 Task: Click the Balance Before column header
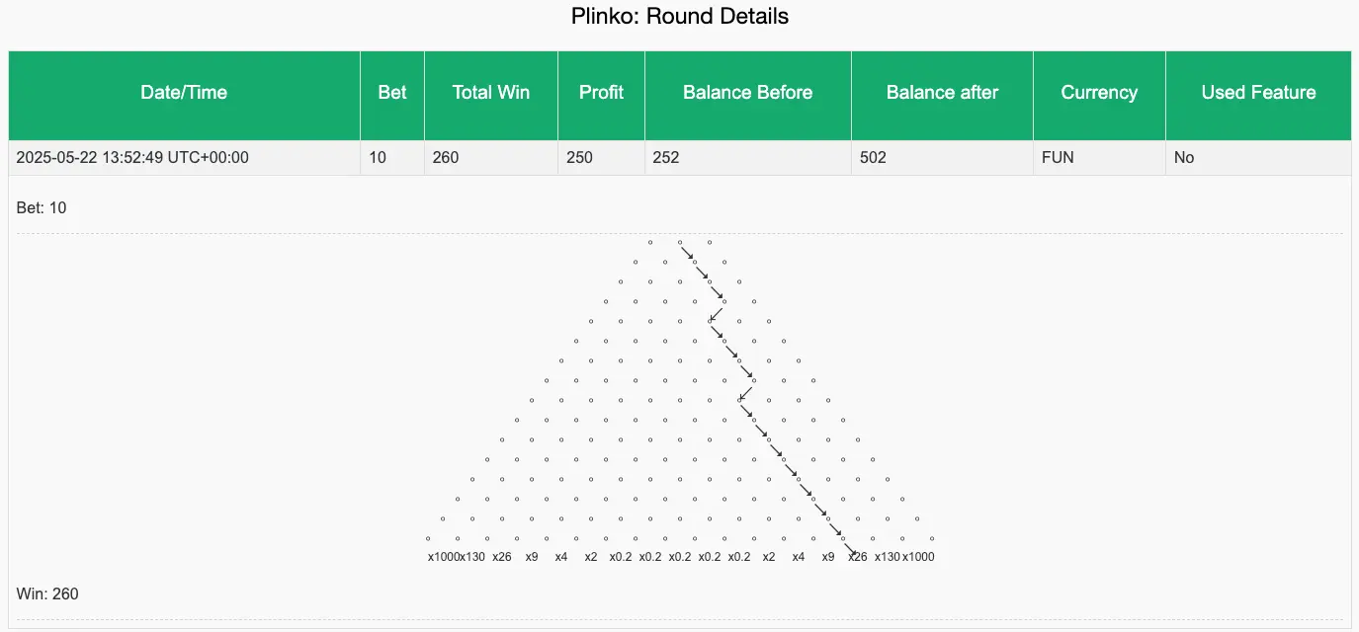(748, 93)
